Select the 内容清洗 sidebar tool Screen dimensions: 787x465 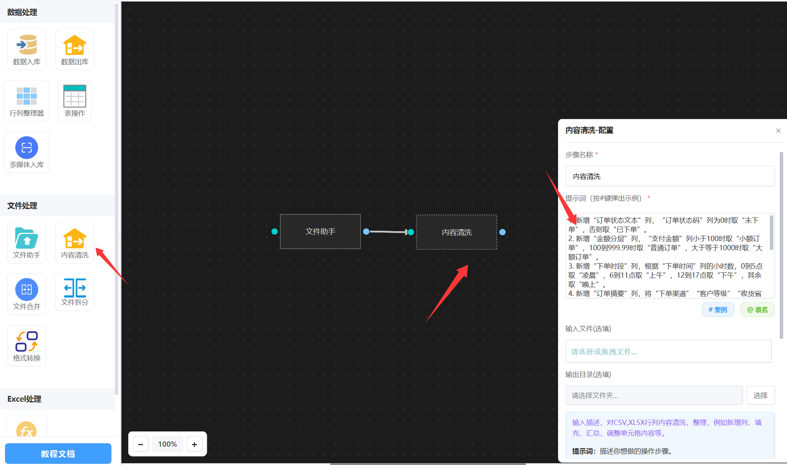click(x=75, y=238)
